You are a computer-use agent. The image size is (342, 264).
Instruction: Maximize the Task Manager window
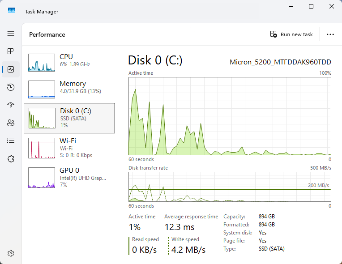tap(311, 6)
